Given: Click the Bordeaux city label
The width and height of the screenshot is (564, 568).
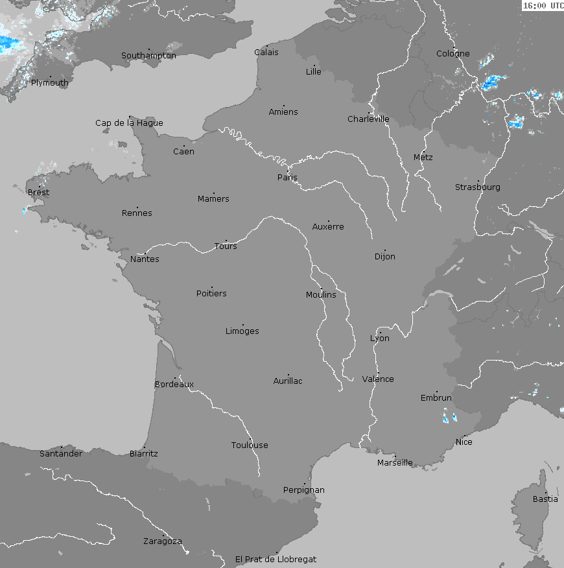Looking at the screenshot, I should [174, 385].
